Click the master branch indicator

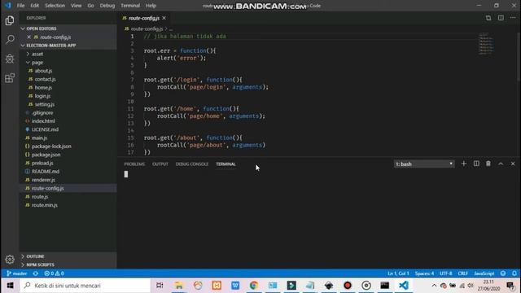pyautogui.click(x=17, y=273)
